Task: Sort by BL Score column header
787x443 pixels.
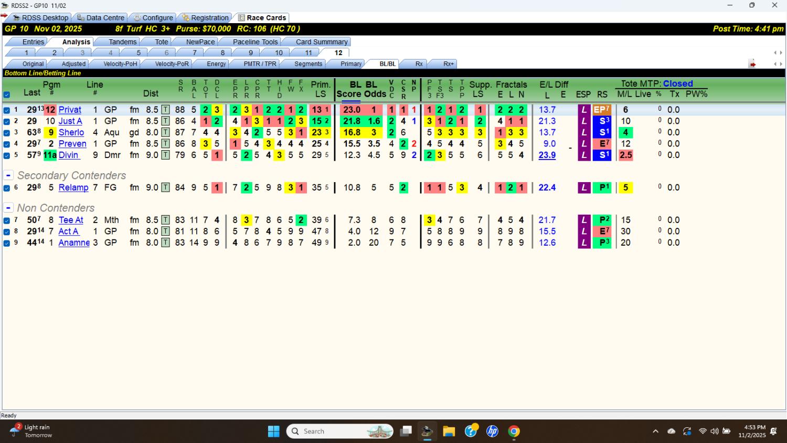Action: (348, 89)
